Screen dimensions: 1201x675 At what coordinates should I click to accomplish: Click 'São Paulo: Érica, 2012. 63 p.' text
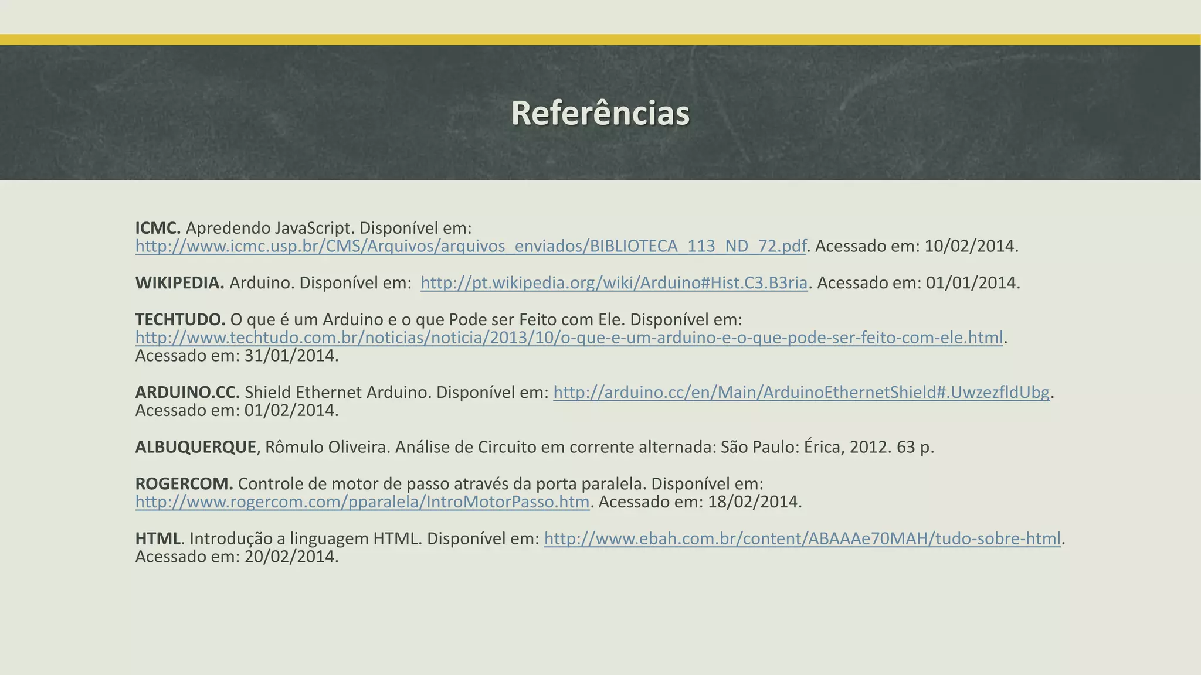pos(827,447)
